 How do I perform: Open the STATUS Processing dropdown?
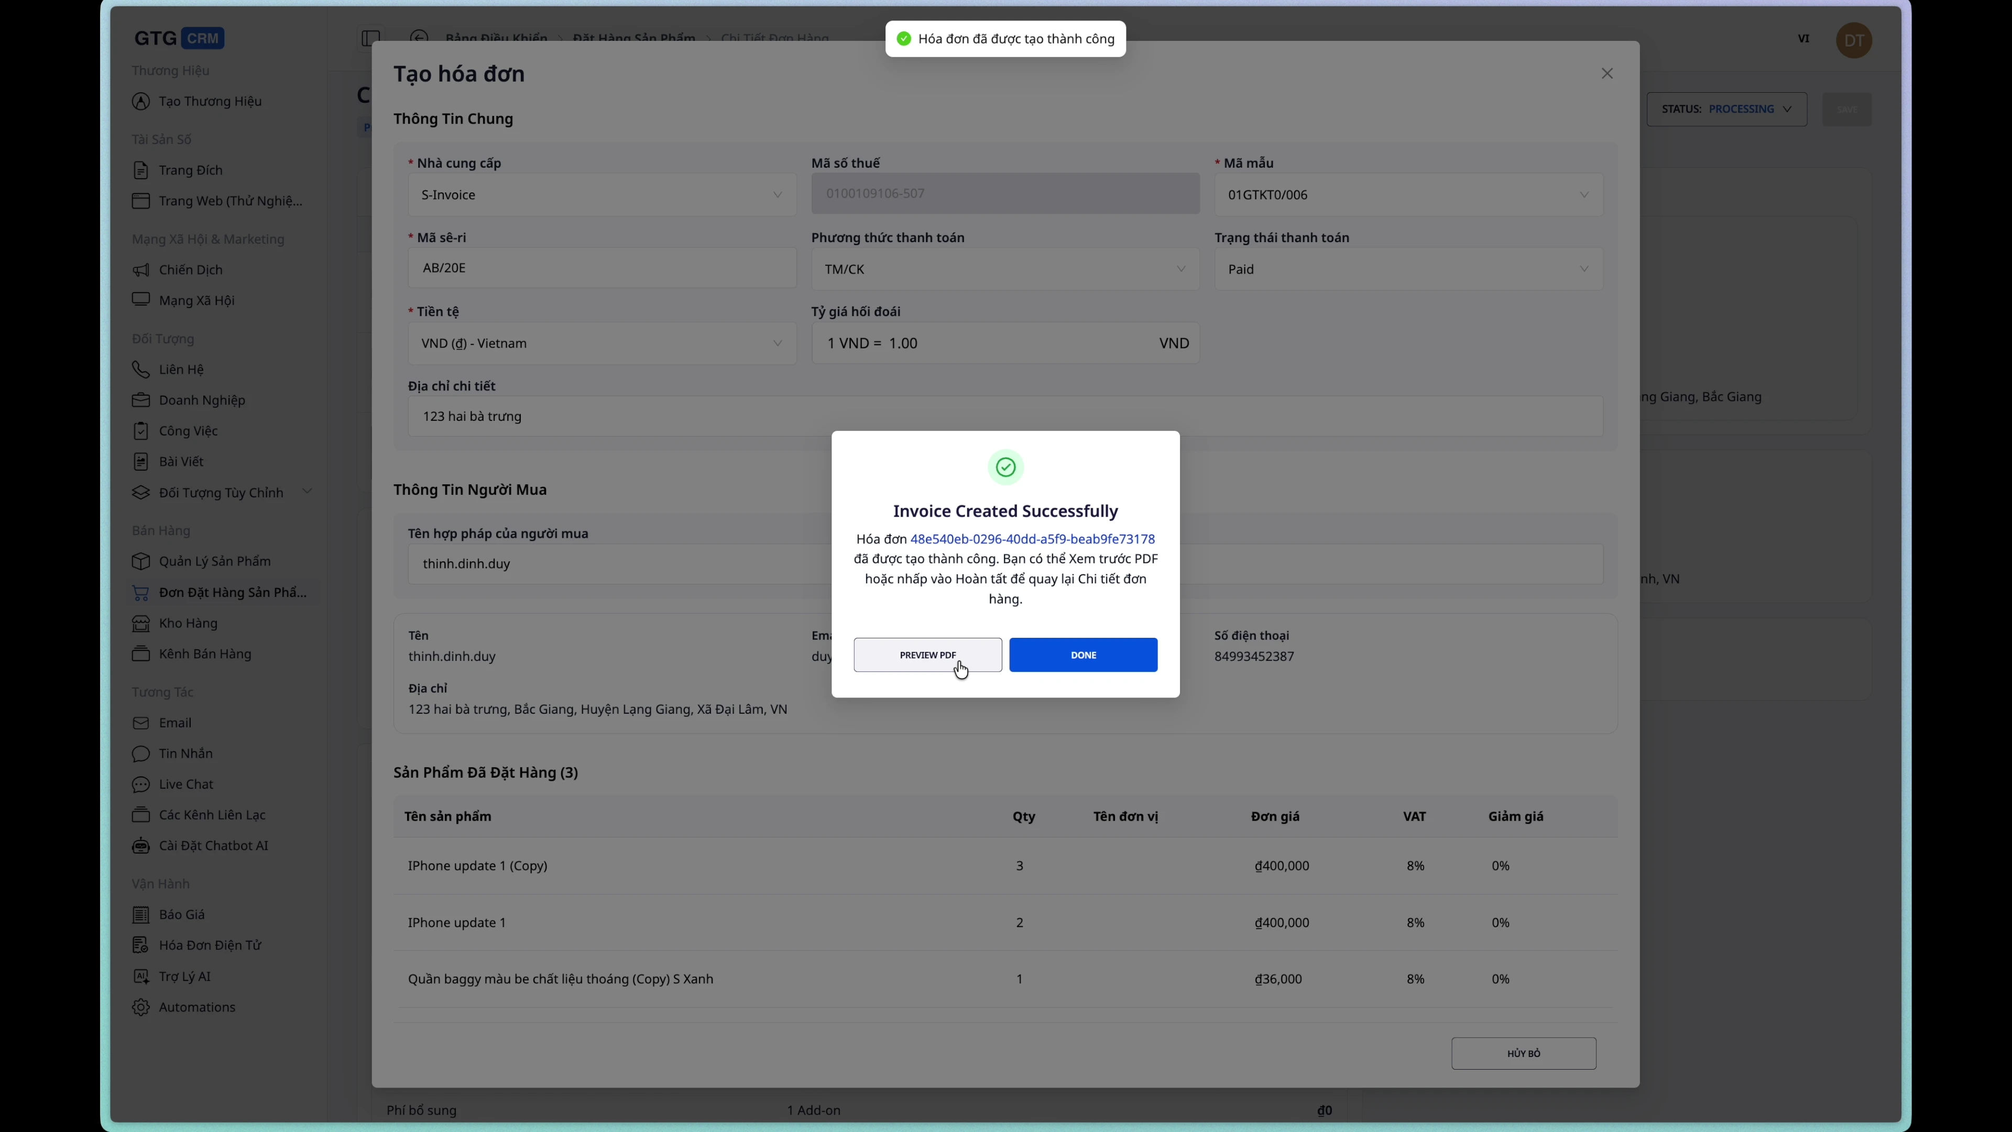click(x=1727, y=110)
